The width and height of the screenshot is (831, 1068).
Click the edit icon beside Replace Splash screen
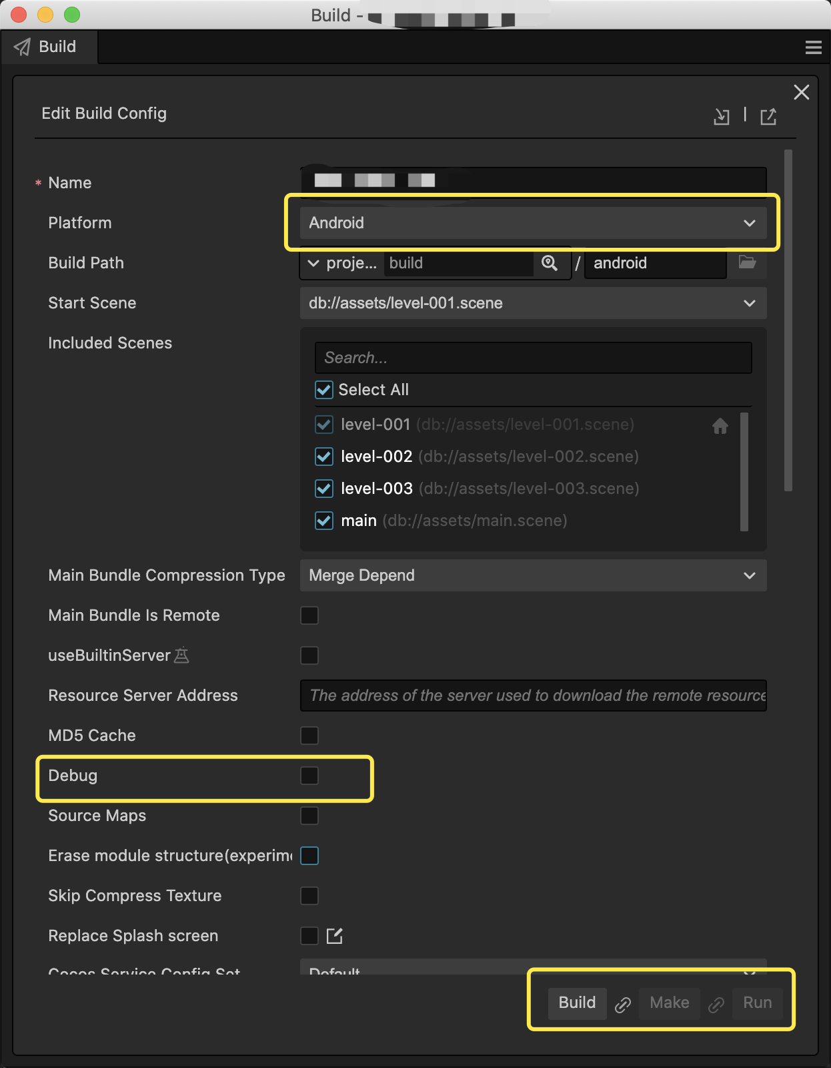(335, 936)
